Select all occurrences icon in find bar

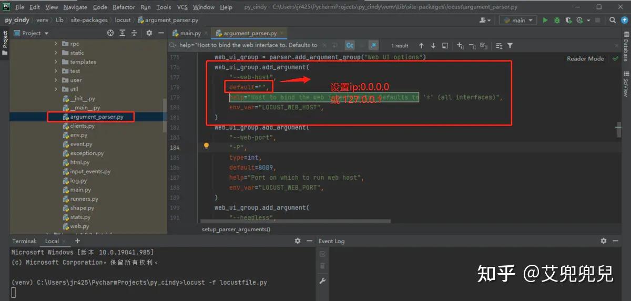click(484, 46)
